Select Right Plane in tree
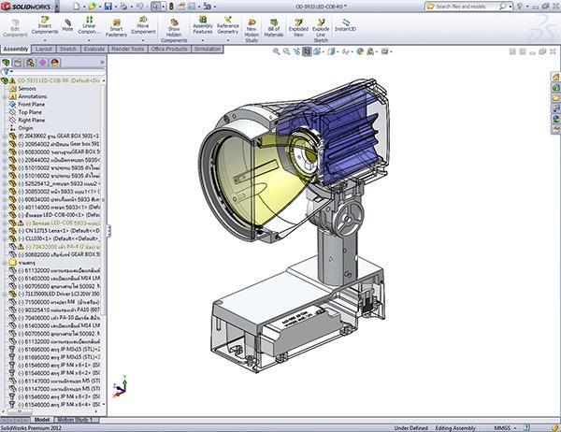561x432 pixels. (x=32, y=120)
